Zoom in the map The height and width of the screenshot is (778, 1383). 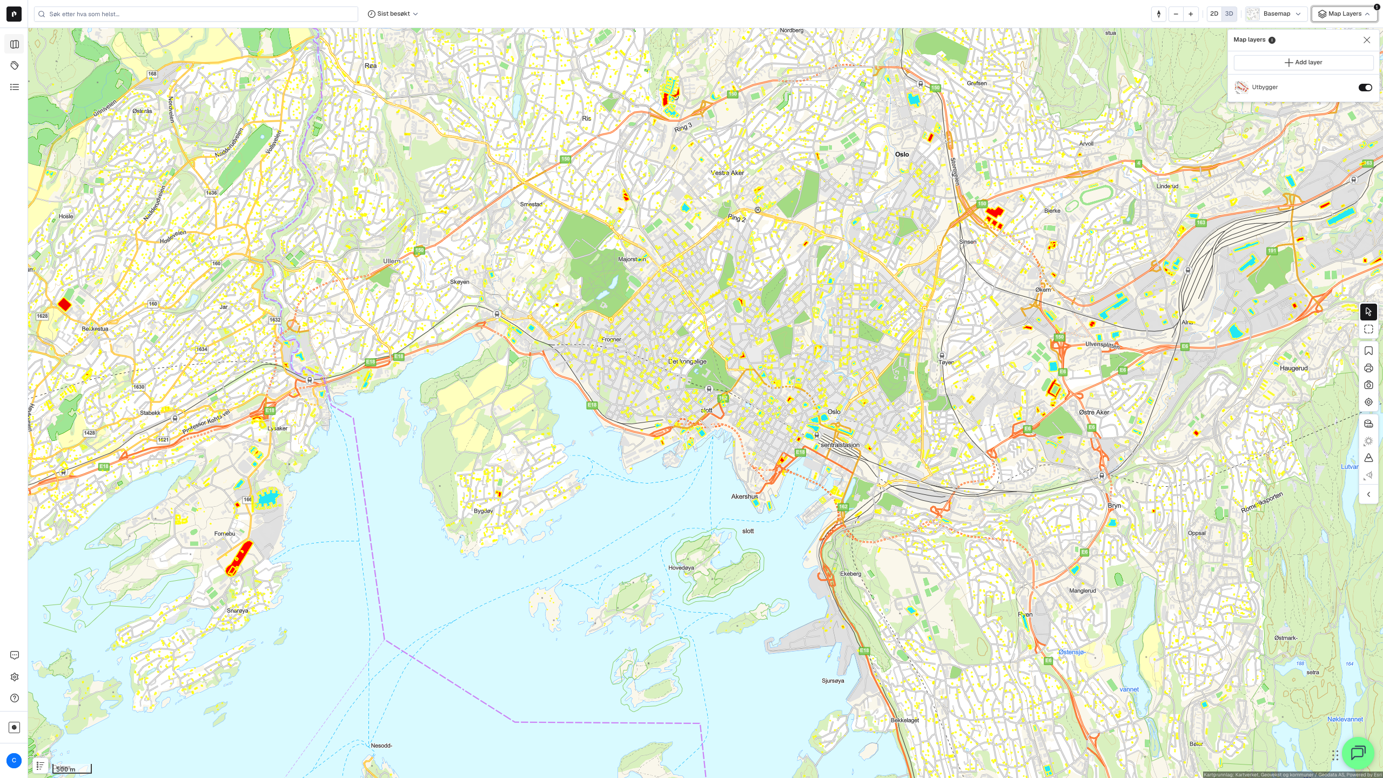click(1191, 14)
